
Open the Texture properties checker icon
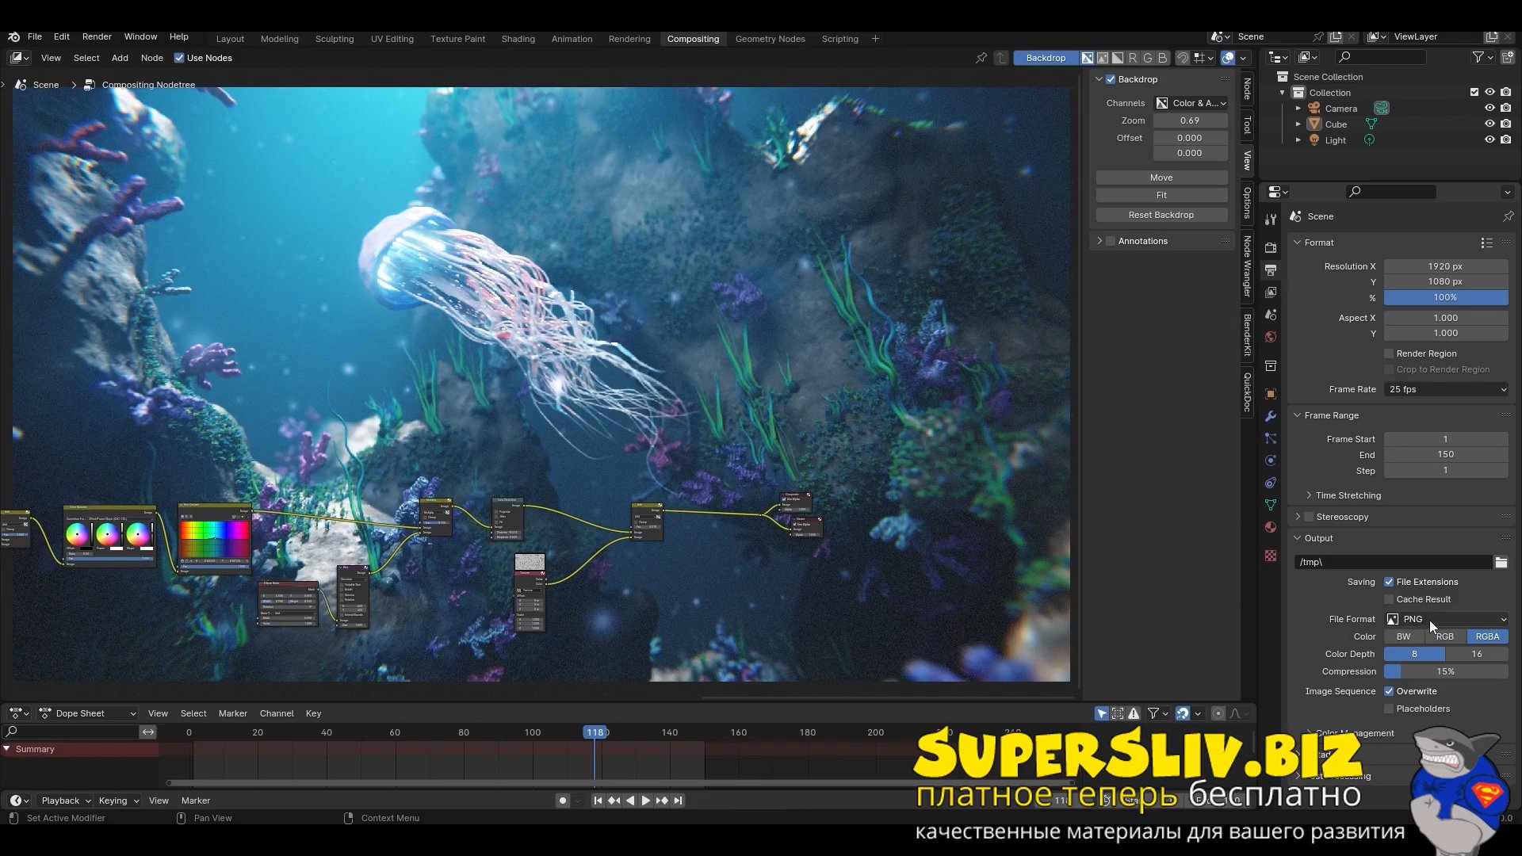tap(1271, 556)
